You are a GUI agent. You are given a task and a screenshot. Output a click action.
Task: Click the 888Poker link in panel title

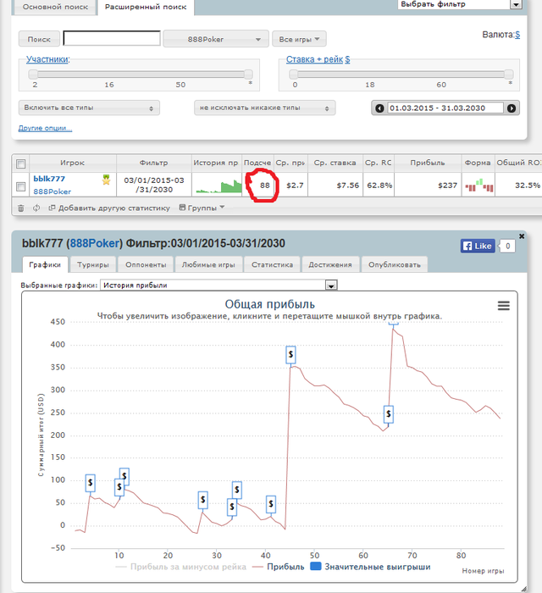95,243
